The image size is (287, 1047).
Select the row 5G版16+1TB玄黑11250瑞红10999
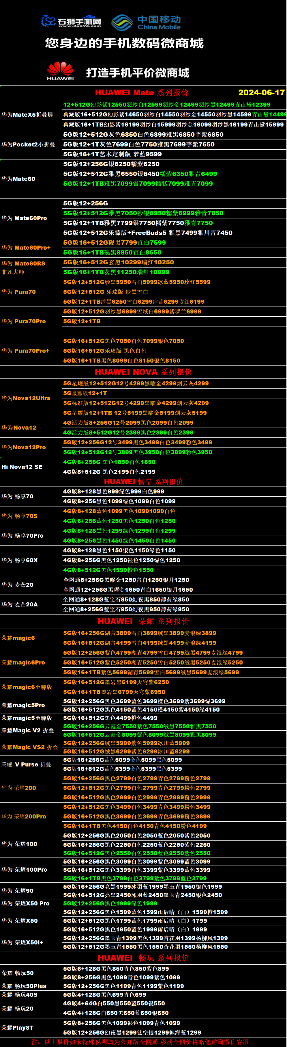[x=175, y=272]
